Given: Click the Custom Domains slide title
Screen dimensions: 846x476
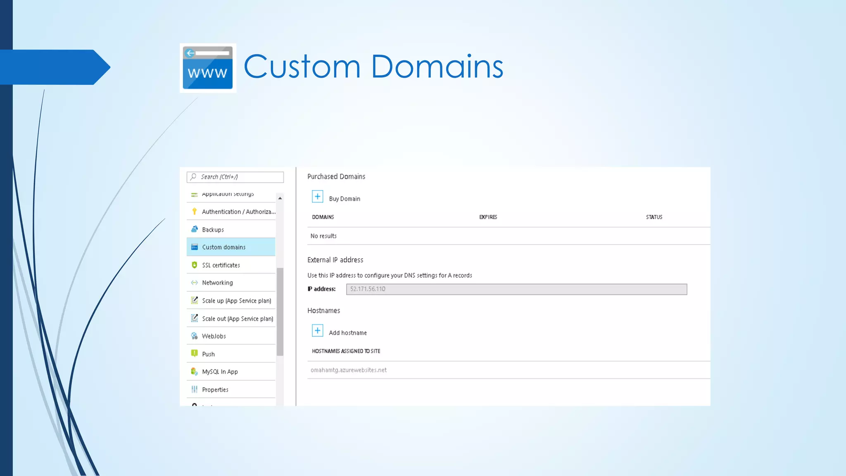Looking at the screenshot, I should pos(373,67).
